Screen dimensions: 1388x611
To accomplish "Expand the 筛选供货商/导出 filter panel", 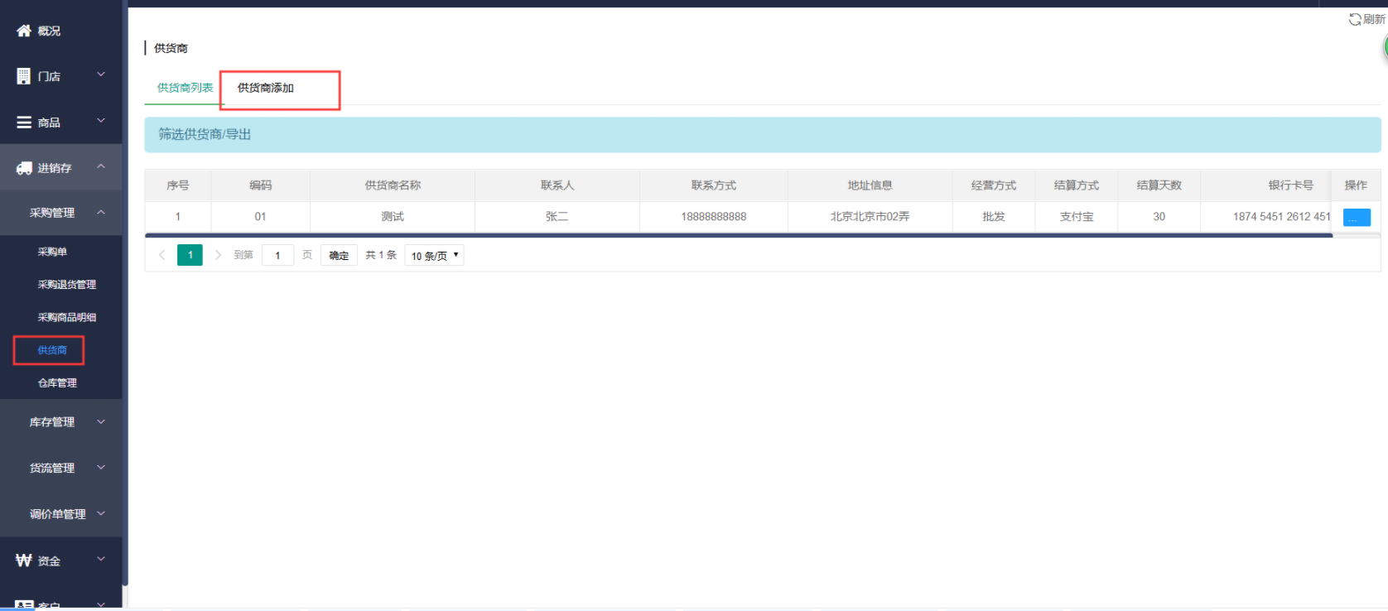I will (x=762, y=134).
